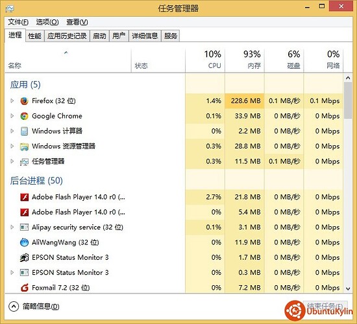Viewport: 357px width, 324px height.
Task: Click the Flash Player icon at 2.7% CPU
Action: click(25, 197)
